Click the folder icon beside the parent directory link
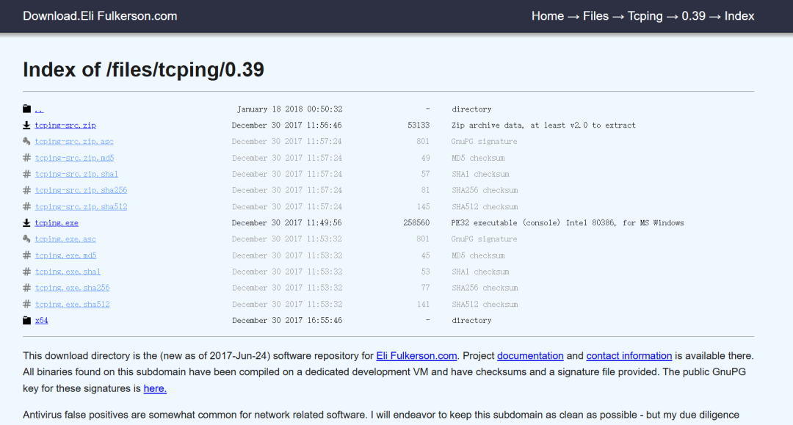Viewport: 793px width, 425px height. tap(27, 109)
